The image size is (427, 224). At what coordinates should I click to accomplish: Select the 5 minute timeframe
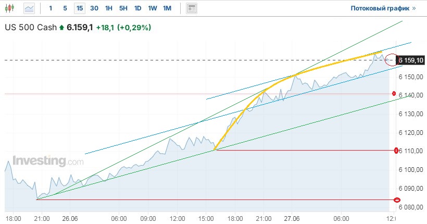point(65,8)
